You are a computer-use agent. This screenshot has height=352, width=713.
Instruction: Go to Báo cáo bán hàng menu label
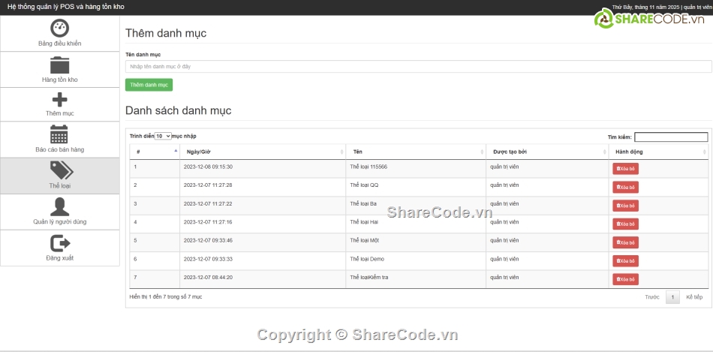pyautogui.click(x=59, y=149)
